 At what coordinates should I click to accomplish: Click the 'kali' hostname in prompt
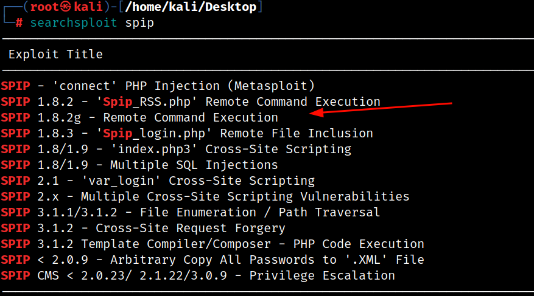pyautogui.click(x=88, y=7)
